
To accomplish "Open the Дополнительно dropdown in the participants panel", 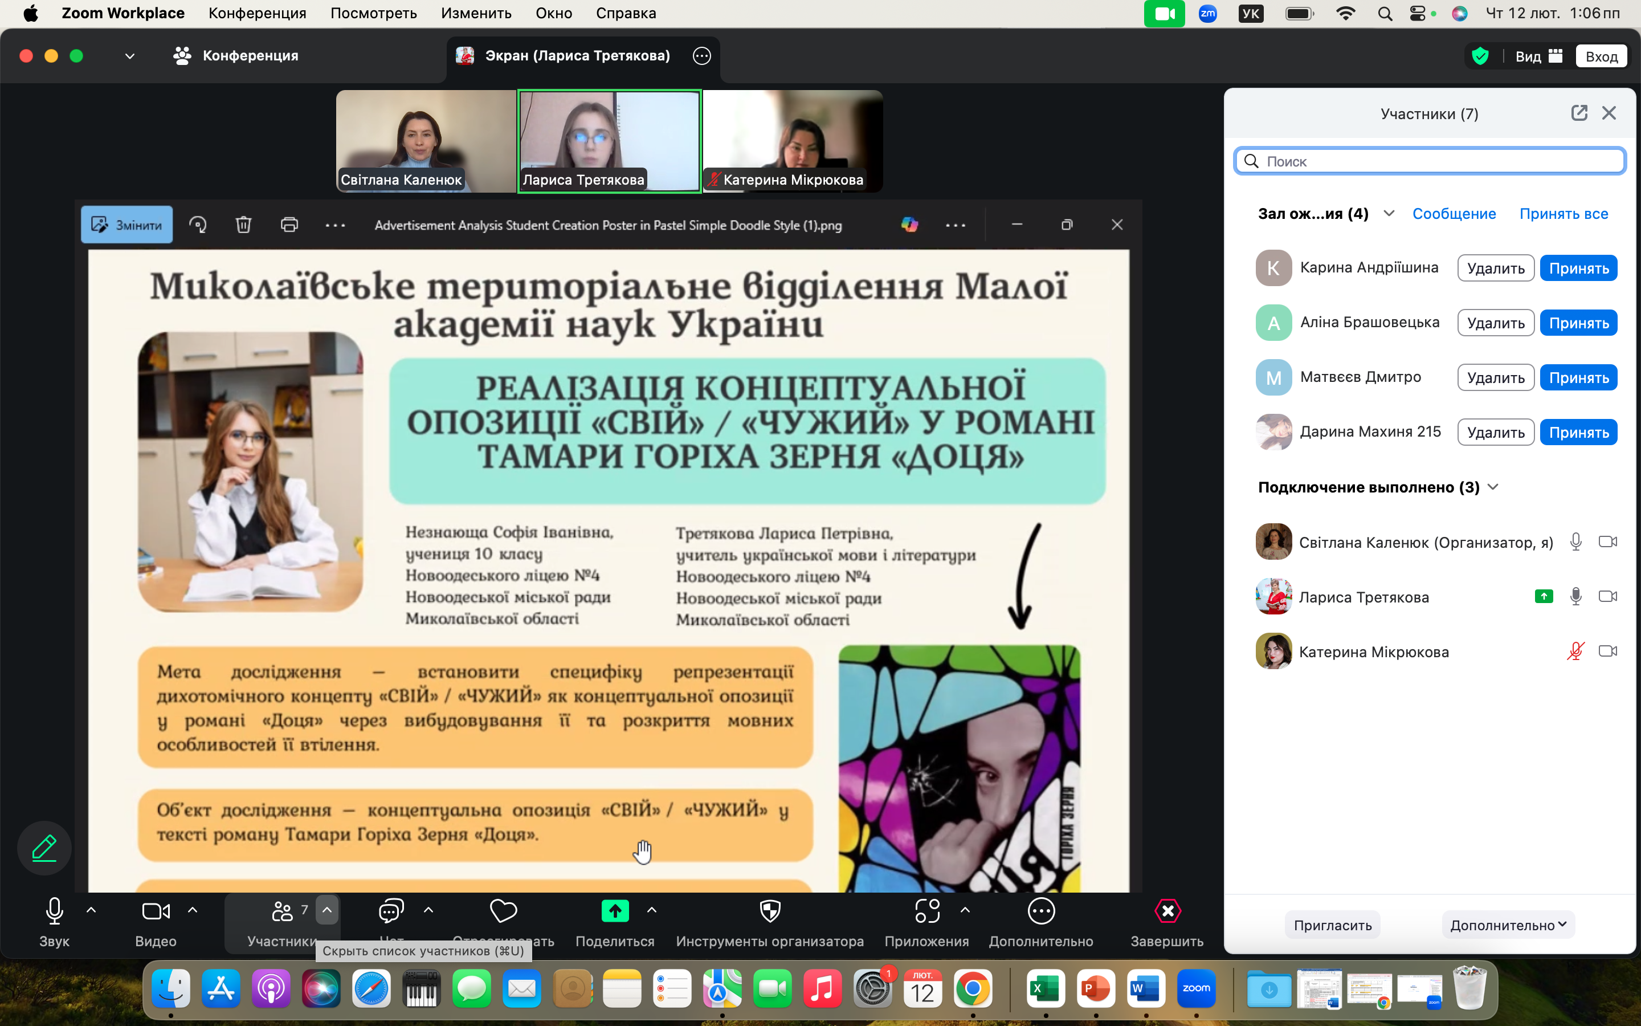I will pos(1508,925).
